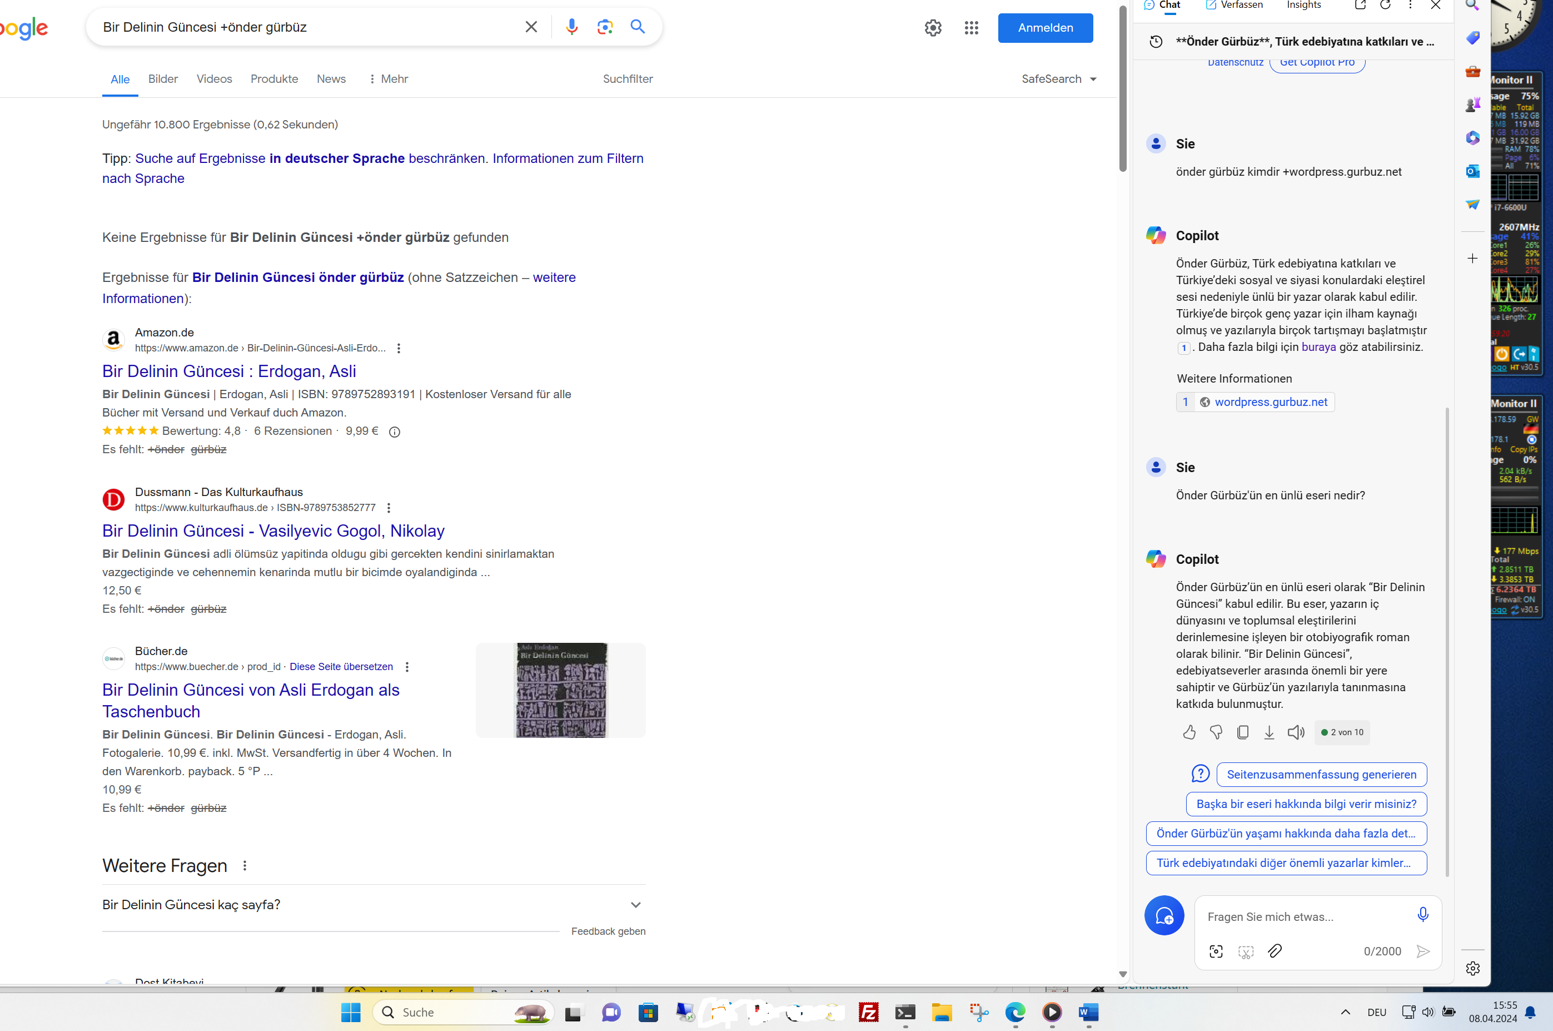Viewport: 1553px width, 1031px height.
Task: Refresh the Copilot pane
Action: click(x=1385, y=5)
